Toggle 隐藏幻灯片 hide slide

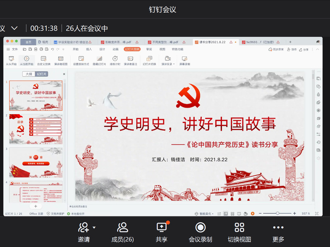99,61
